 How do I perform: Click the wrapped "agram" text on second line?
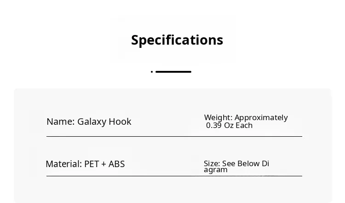(x=215, y=169)
